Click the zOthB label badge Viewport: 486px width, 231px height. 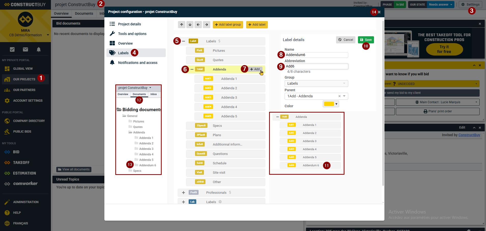pyautogui.click(x=200, y=182)
